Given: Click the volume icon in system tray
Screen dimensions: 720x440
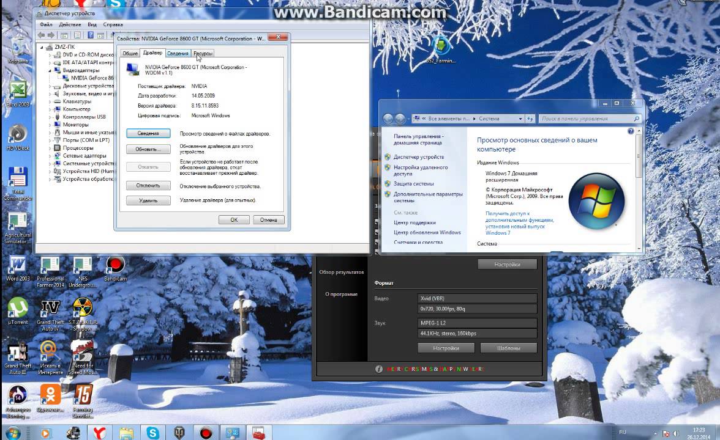Looking at the screenshot, I should click(x=676, y=433).
